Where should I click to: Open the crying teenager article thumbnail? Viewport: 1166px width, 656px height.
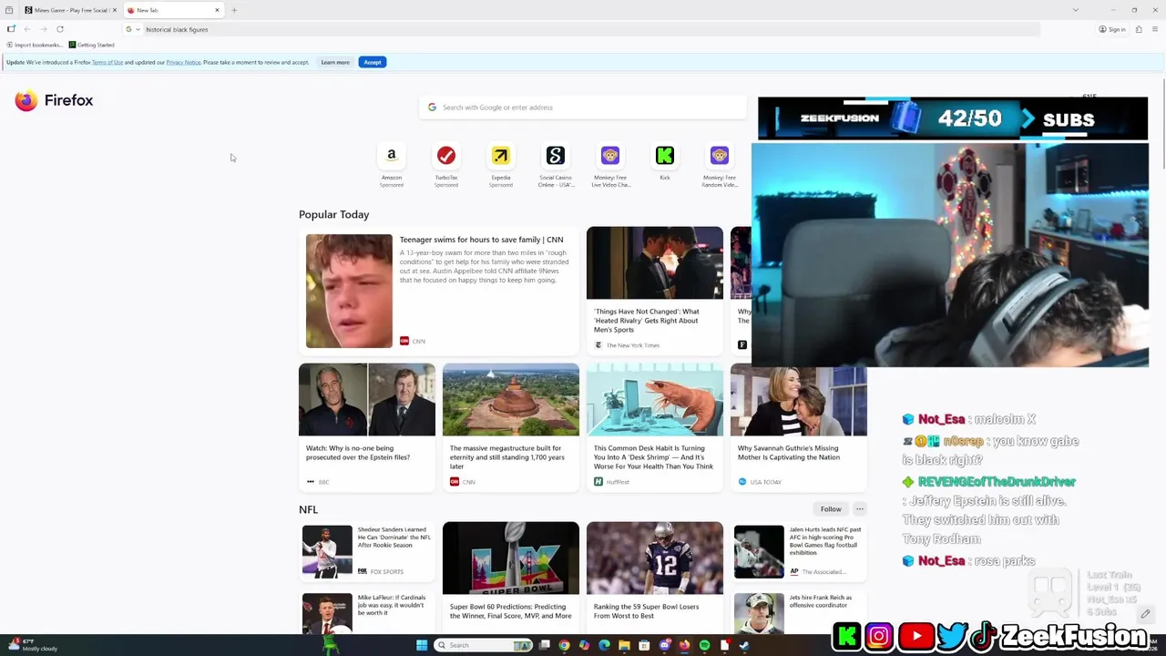tap(349, 291)
